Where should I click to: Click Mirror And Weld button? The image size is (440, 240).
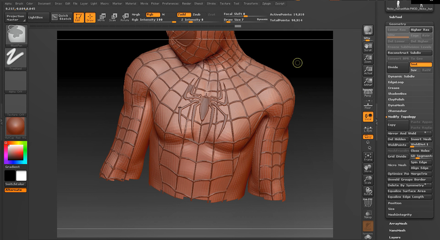pyautogui.click(x=410, y=133)
